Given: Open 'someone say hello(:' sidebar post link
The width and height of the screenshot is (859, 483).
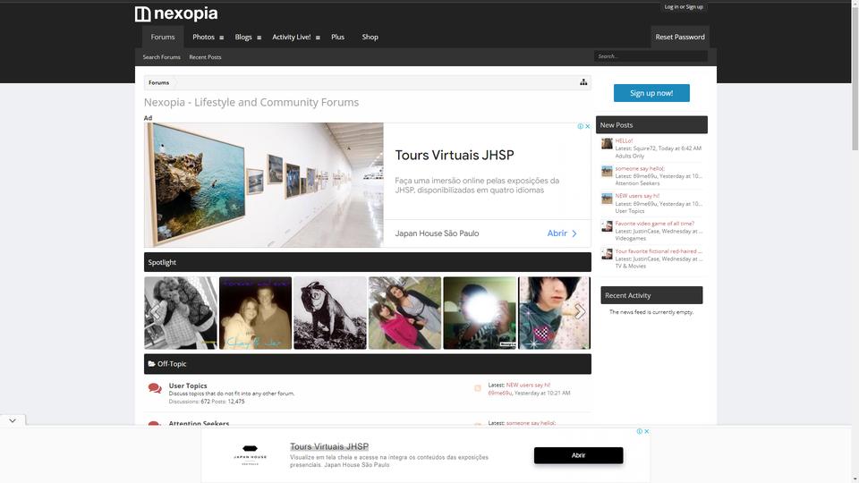Looking at the screenshot, I should (x=639, y=168).
